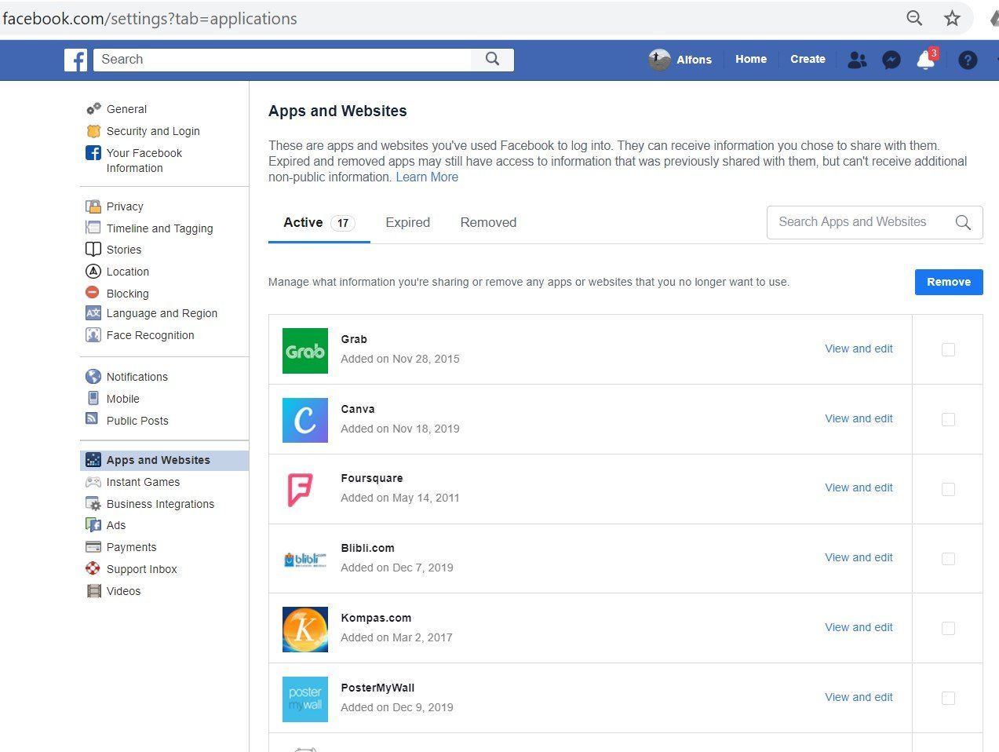
Task: Check the Canva app checkbox
Action: [948, 419]
